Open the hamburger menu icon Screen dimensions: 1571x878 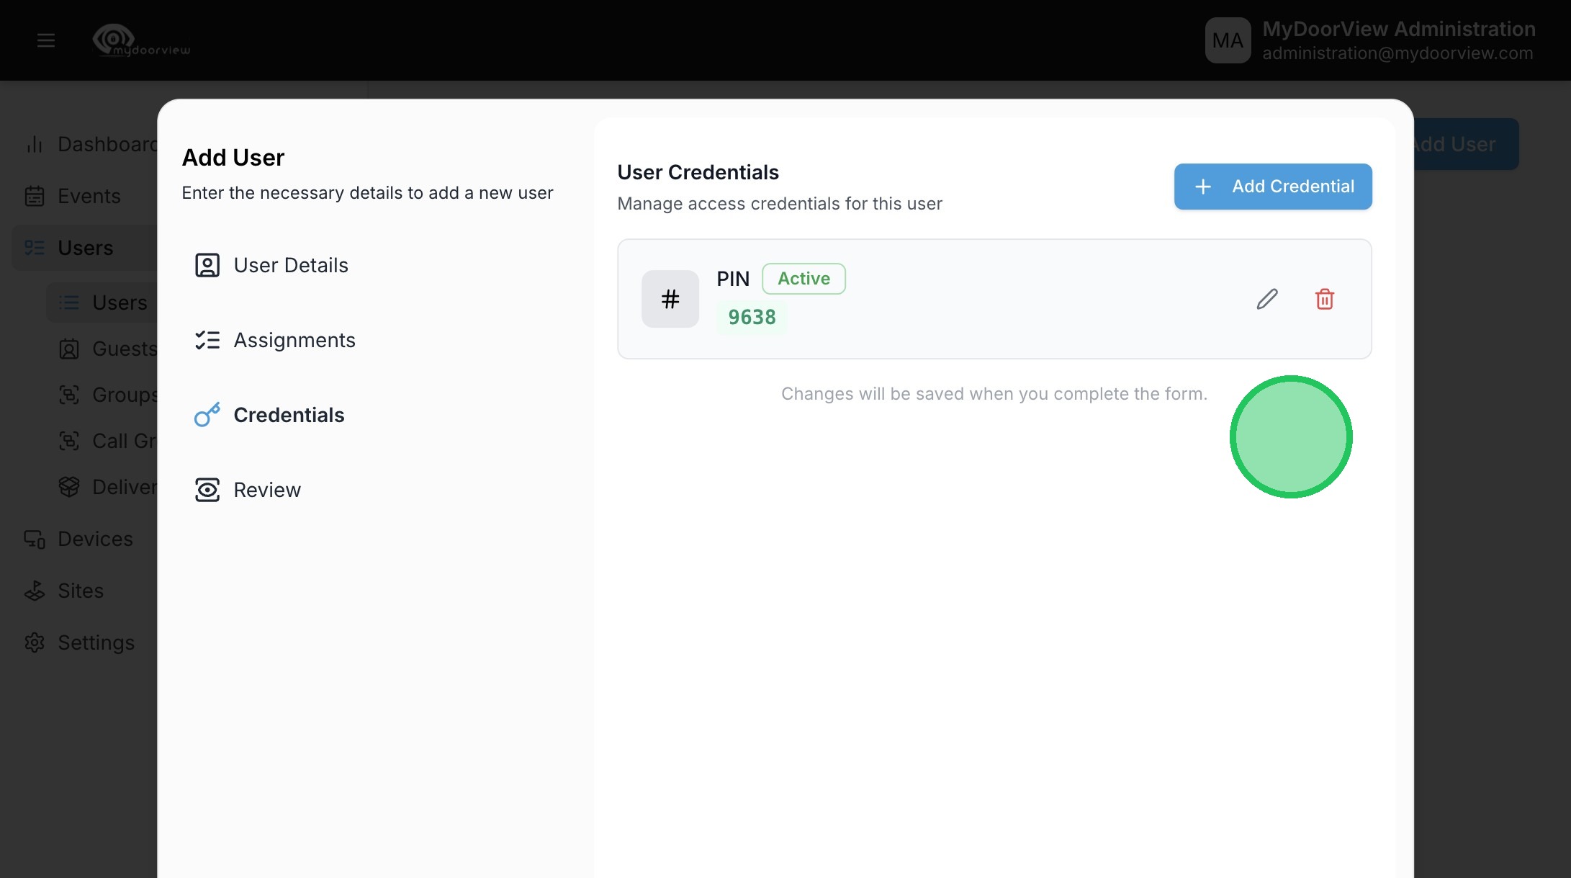[x=46, y=40]
